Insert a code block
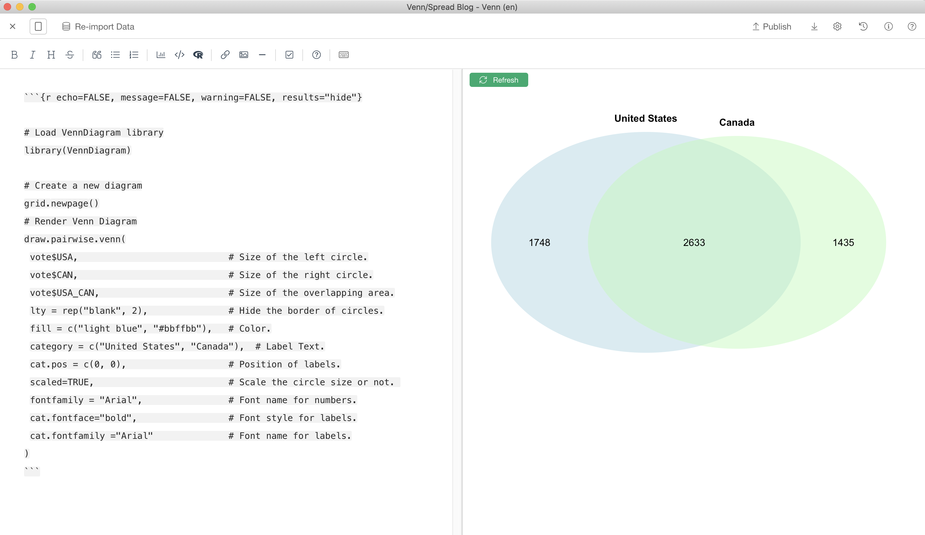 (180, 55)
